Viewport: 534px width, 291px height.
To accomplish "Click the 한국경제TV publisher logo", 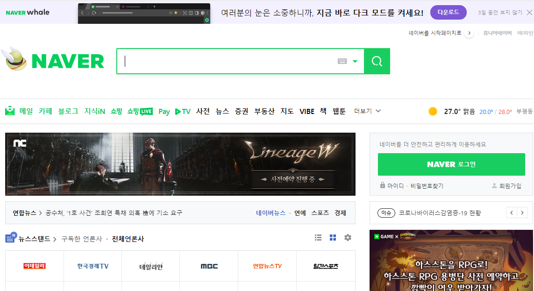I will coord(93,266).
